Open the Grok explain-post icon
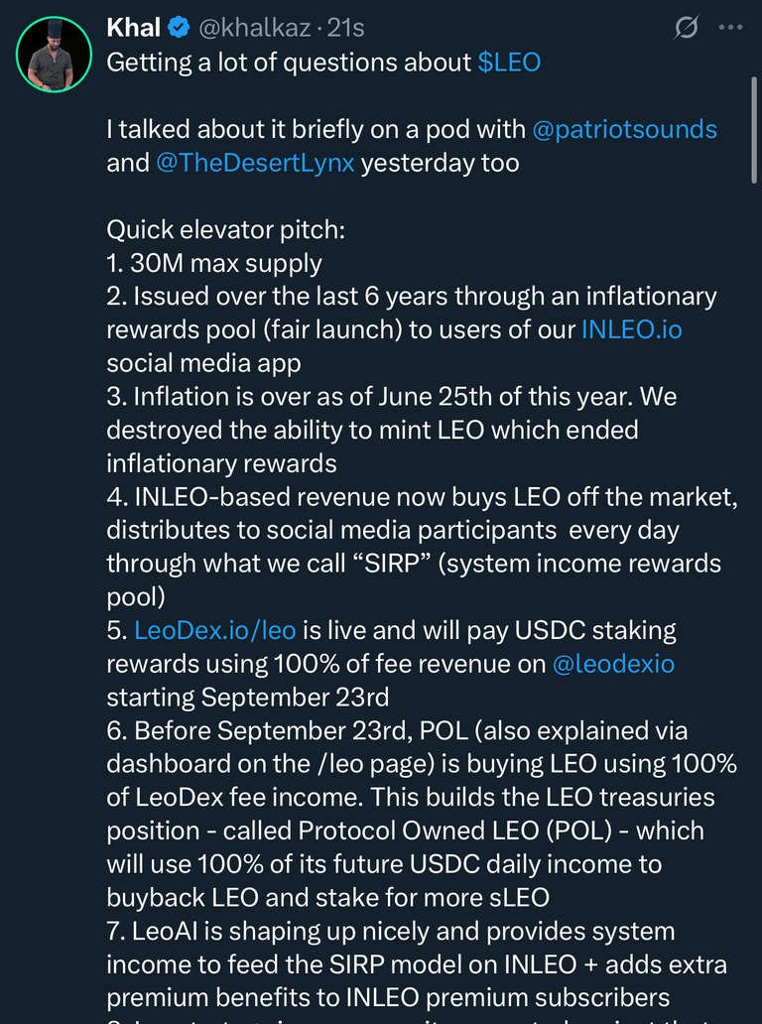Image resolution: width=762 pixels, height=1024 pixels. tap(687, 28)
